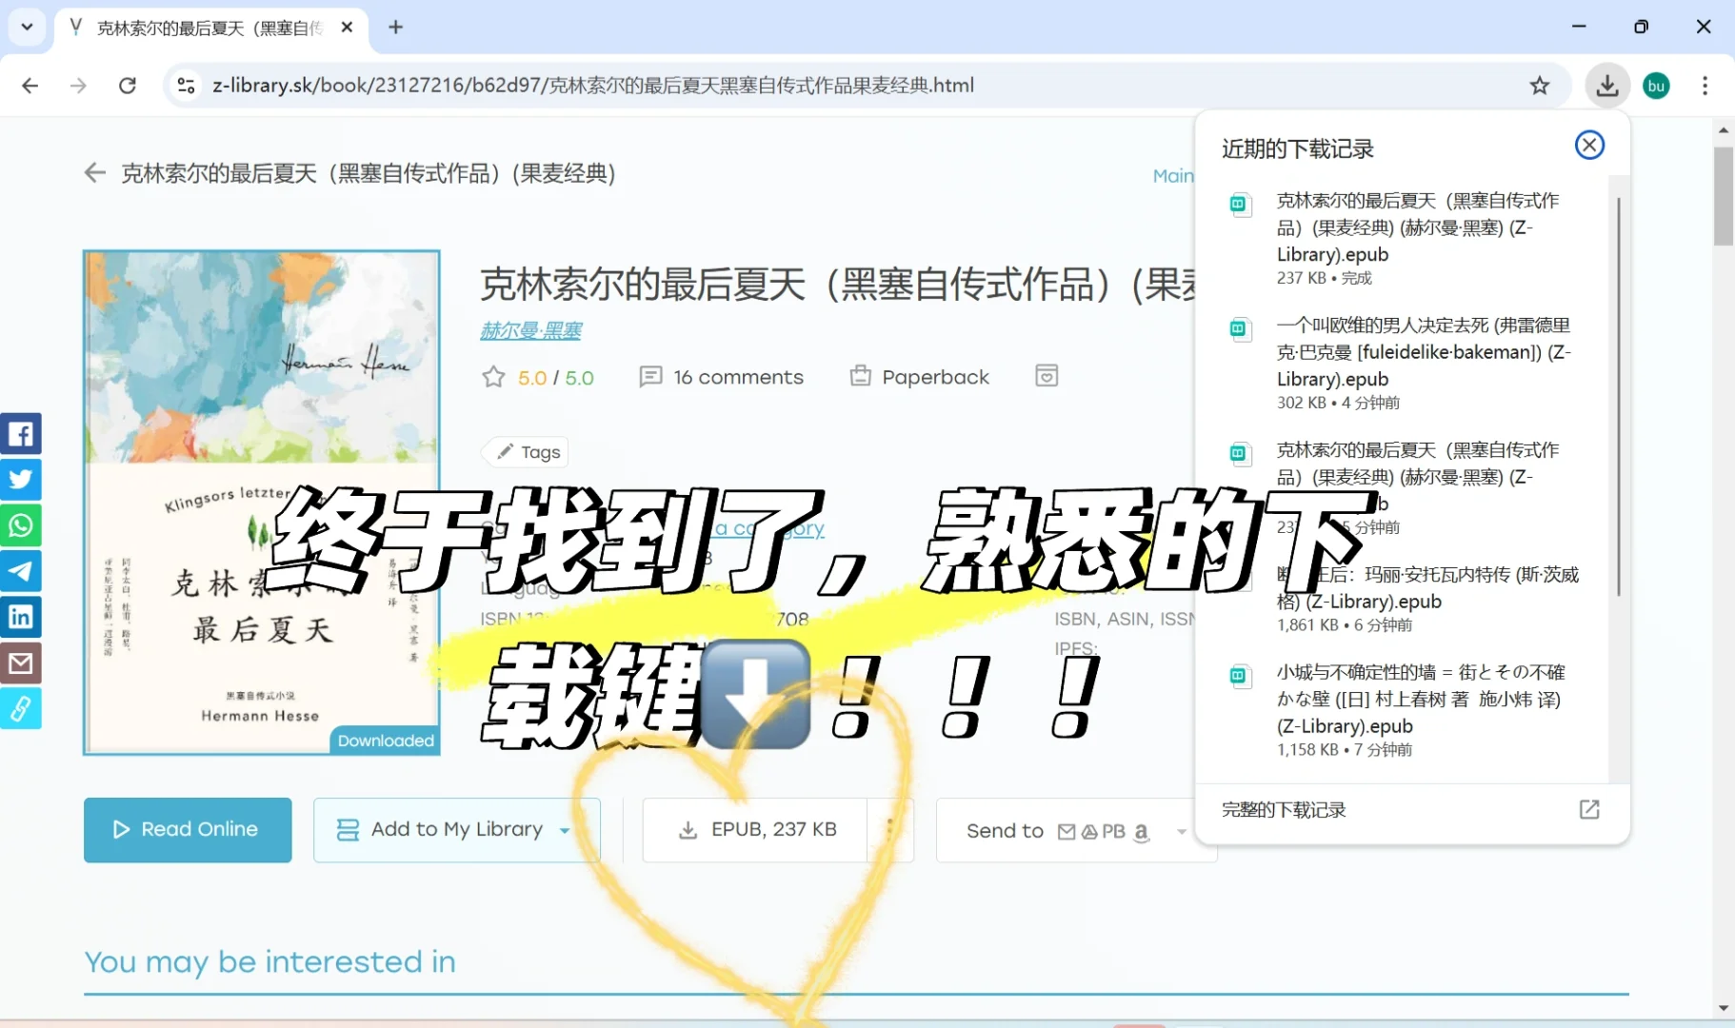Click the address bar URL
The image size is (1735, 1028).
pos(592,86)
